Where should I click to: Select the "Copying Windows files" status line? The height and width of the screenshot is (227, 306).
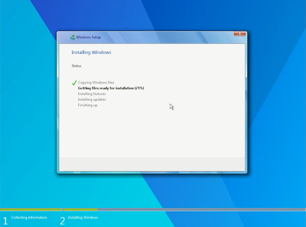(x=96, y=83)
